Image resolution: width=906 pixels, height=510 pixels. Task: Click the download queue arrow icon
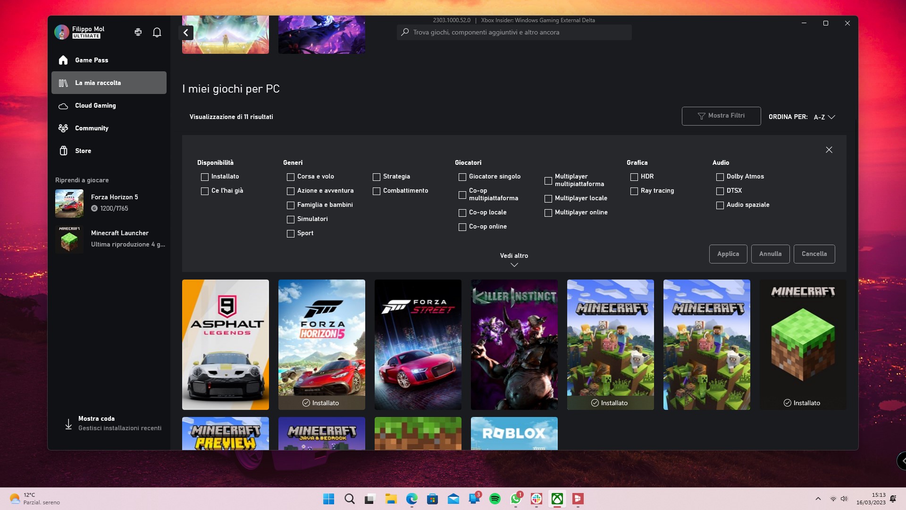68,424
